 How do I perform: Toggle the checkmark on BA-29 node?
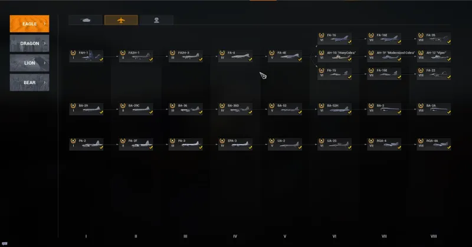pyautogui.click(x=101, y=112)
